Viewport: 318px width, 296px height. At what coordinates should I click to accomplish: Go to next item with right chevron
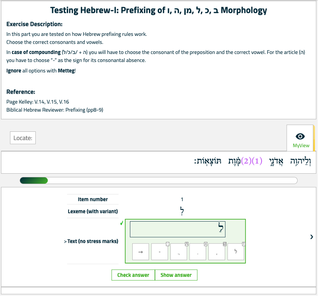312,237
